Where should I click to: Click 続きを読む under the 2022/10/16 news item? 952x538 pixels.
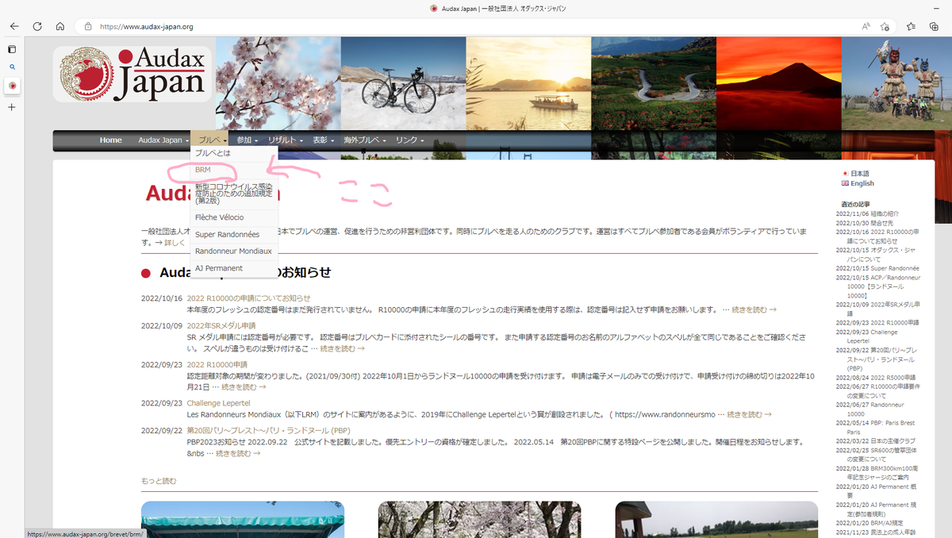point(754,309)
